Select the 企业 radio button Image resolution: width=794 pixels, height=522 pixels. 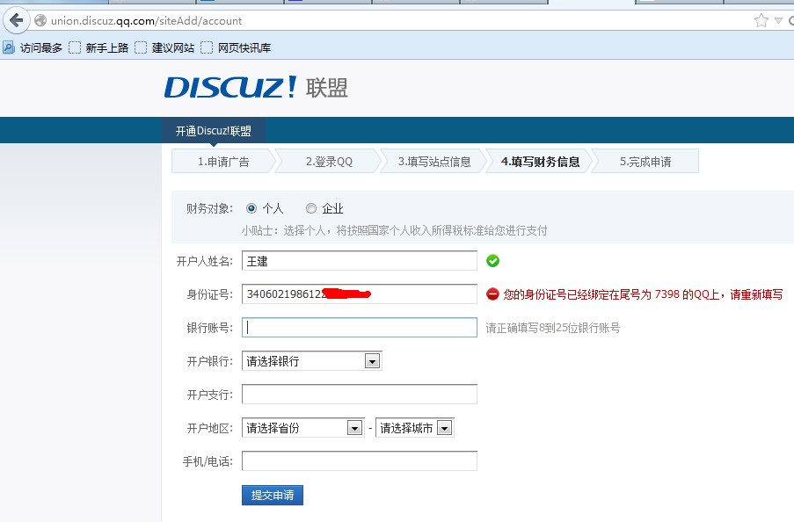tap(311, 208)
